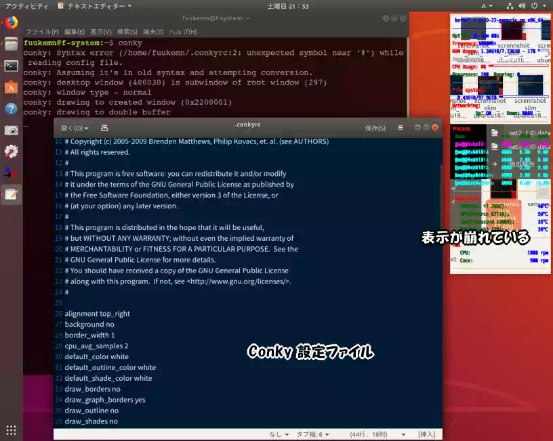Click line 34 'draw_graph_borders yes'
Screen dimensions: 553x441
(105, 400)
